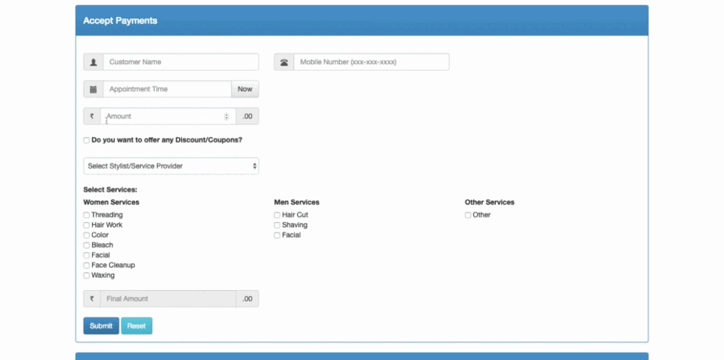Click the Other Services heading

489,202
